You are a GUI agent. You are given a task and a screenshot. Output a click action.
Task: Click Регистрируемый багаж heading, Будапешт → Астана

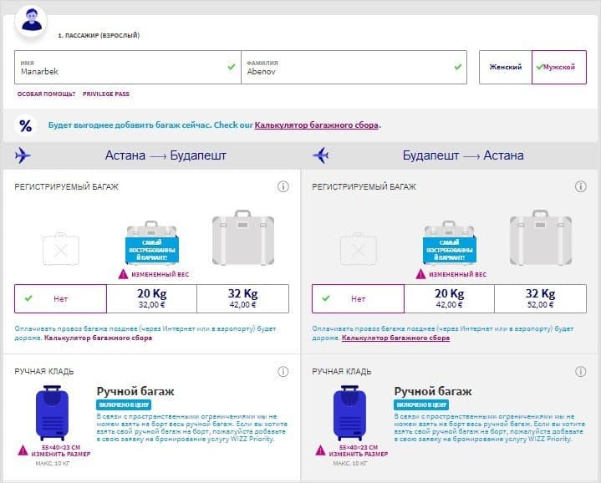click(x=364, y=187)
